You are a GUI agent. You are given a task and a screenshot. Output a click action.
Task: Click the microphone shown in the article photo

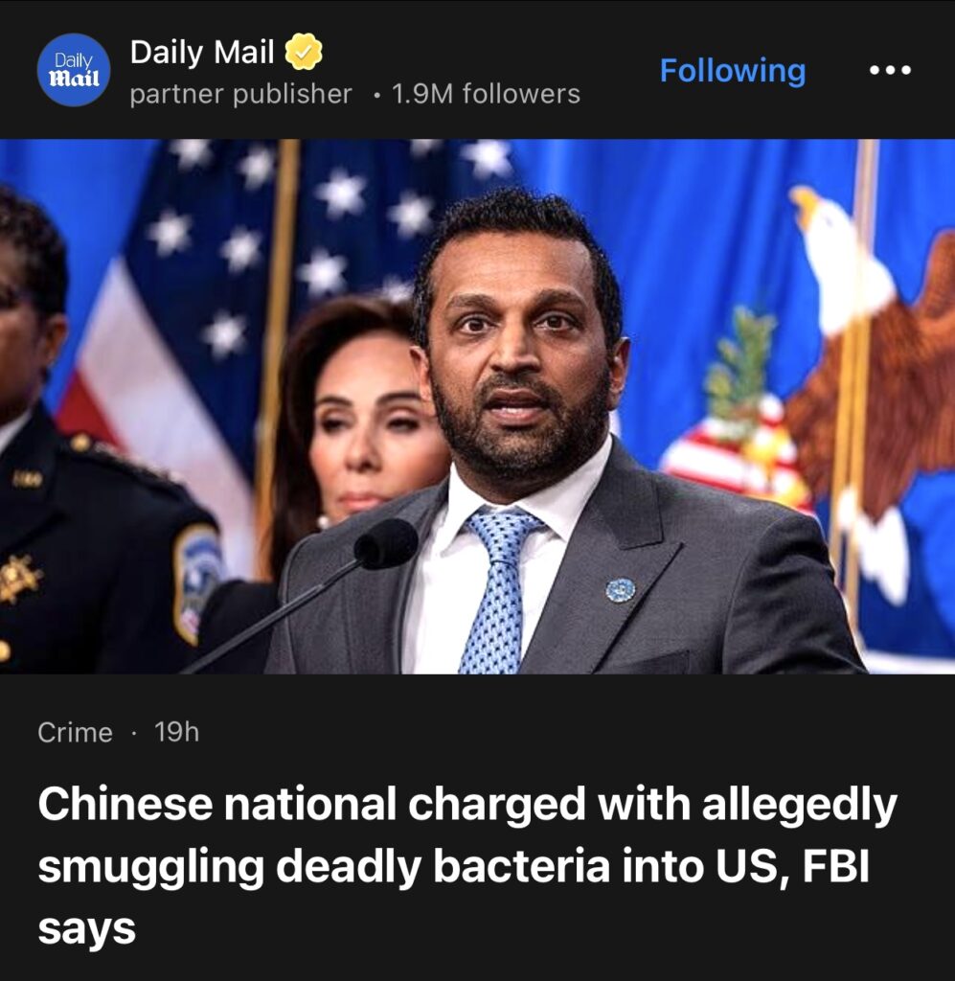[386, 543]
